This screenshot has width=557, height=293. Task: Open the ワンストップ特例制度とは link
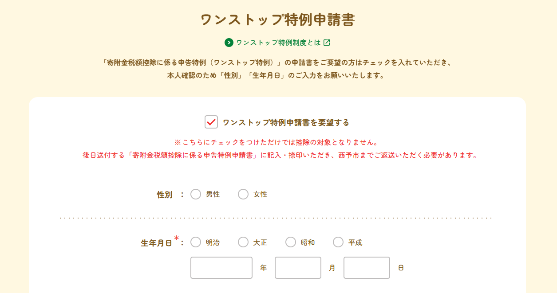point(278,43)
